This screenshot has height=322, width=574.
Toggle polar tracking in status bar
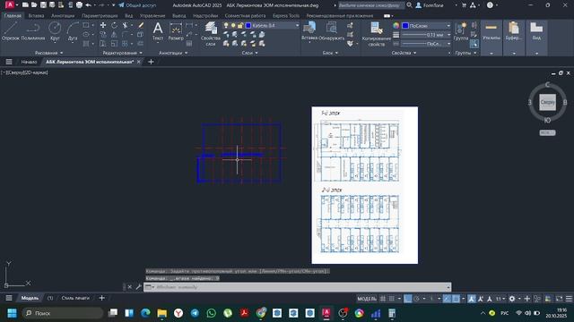(x=416, y=299)
